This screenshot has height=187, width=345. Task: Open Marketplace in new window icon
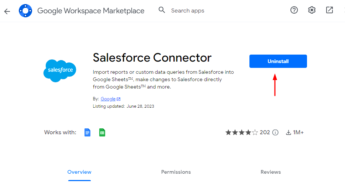pyautogui.click(x=330, y=10)
